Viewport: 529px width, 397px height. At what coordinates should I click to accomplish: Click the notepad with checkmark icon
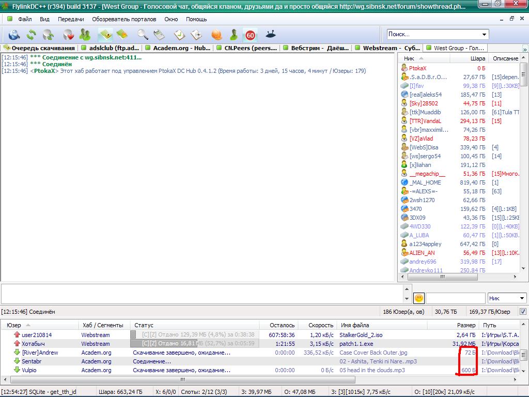pos(179,35)
